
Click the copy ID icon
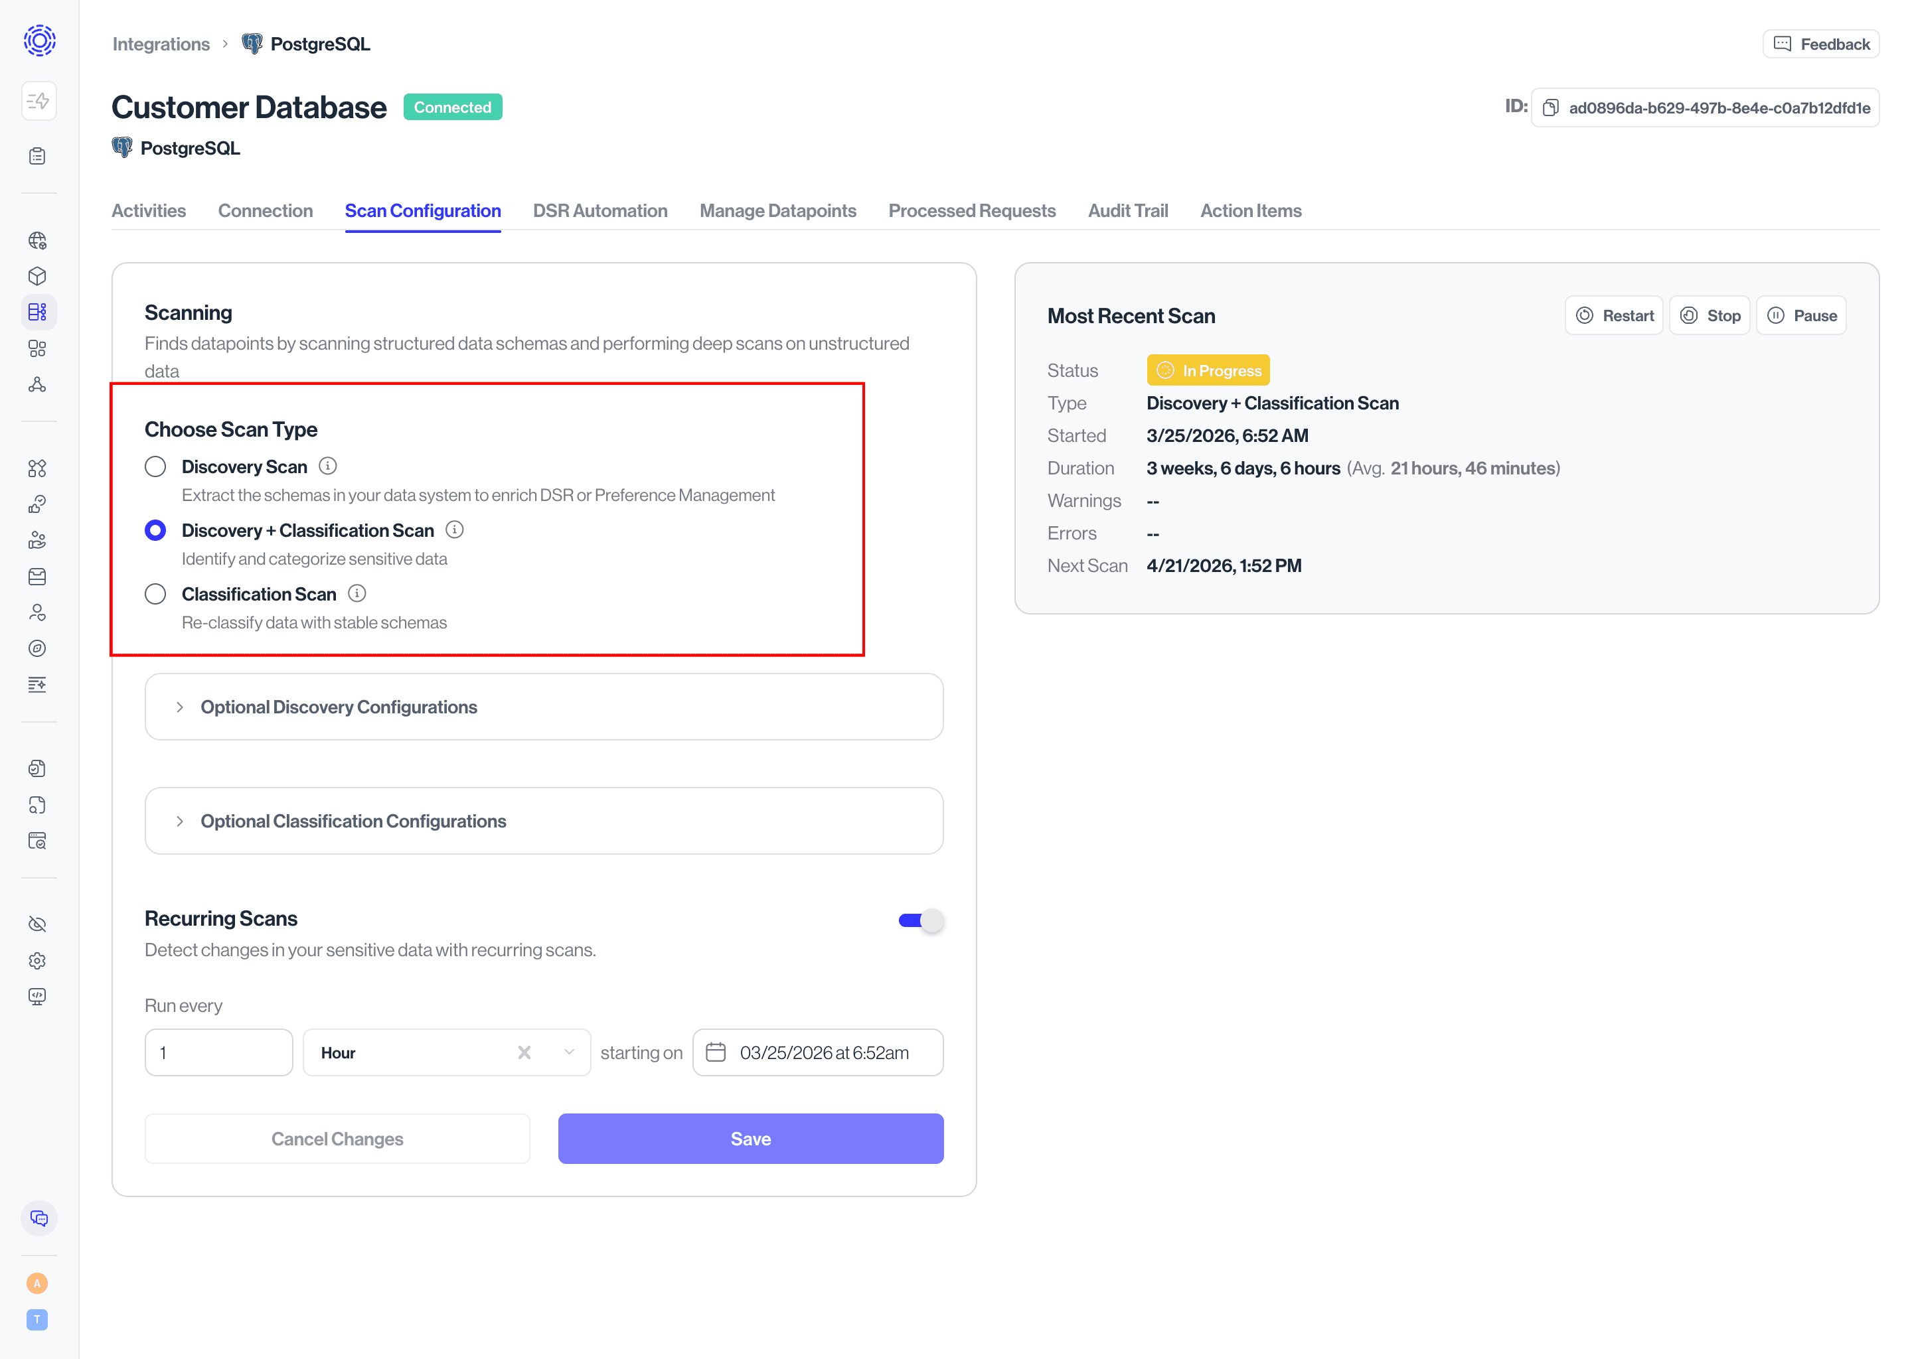pyautogui.click(x=1550, y=108)
